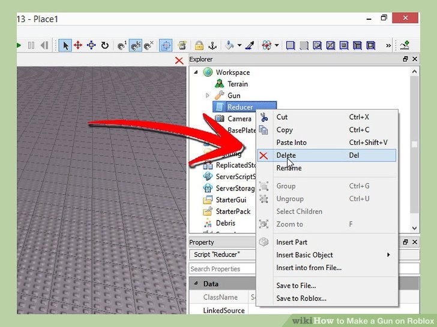The width and height of the screenshot is (437, 327).
Task: Select the arrow Select tool
Action: pyautogui.click(x=65, y=46)
